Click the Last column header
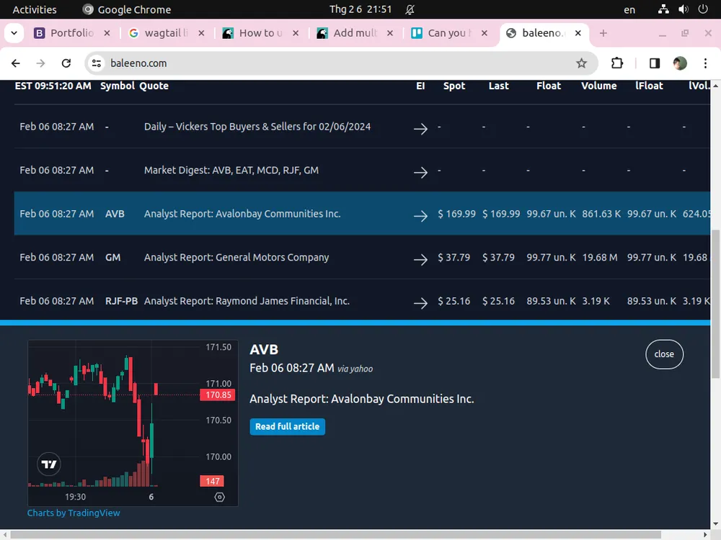 coord(498,86)
